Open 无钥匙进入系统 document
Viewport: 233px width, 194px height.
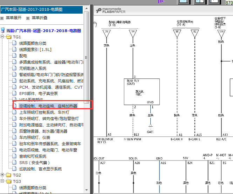click(33, 68)
